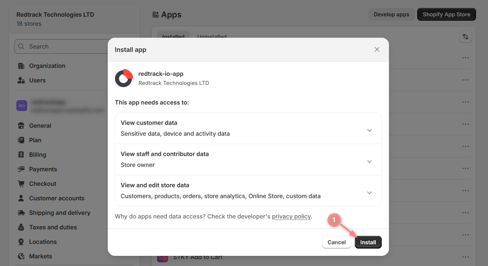Open the Organization settings icon
Screen dimensions: 488x266
coord(21,66)
